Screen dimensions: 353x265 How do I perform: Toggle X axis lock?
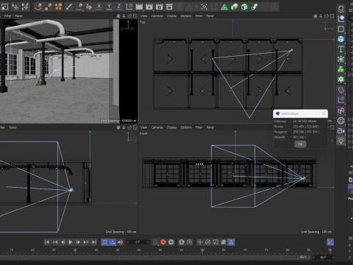[99, 7]
